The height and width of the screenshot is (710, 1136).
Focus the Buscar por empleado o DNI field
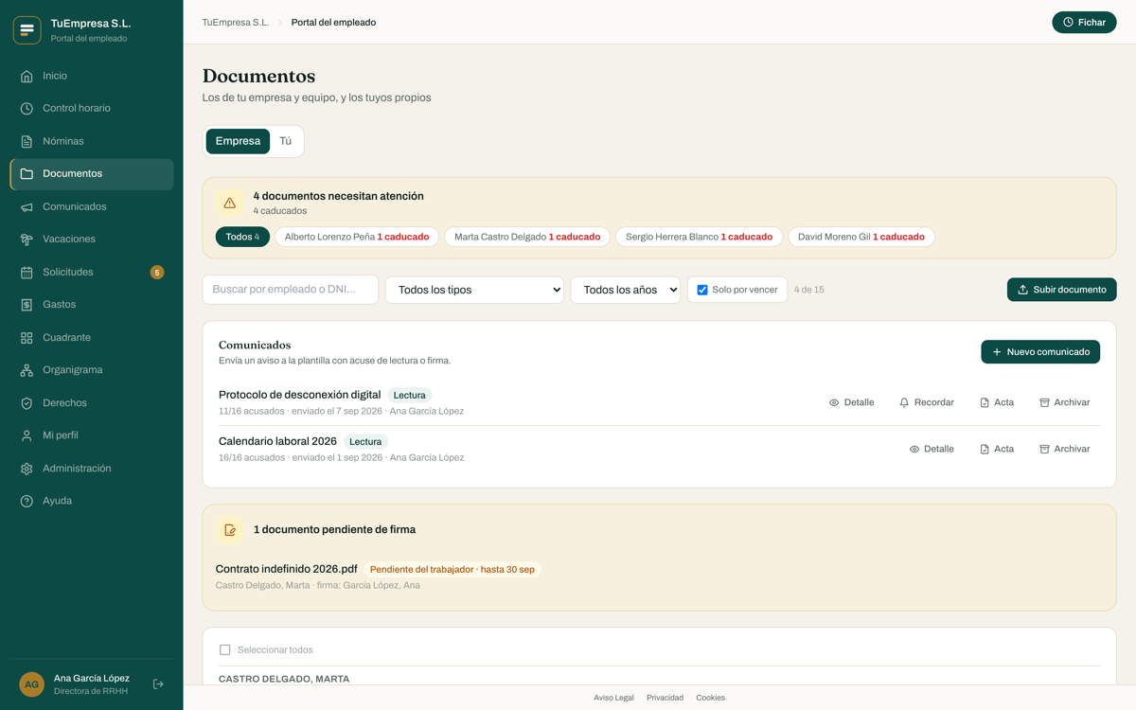(291, 290)
